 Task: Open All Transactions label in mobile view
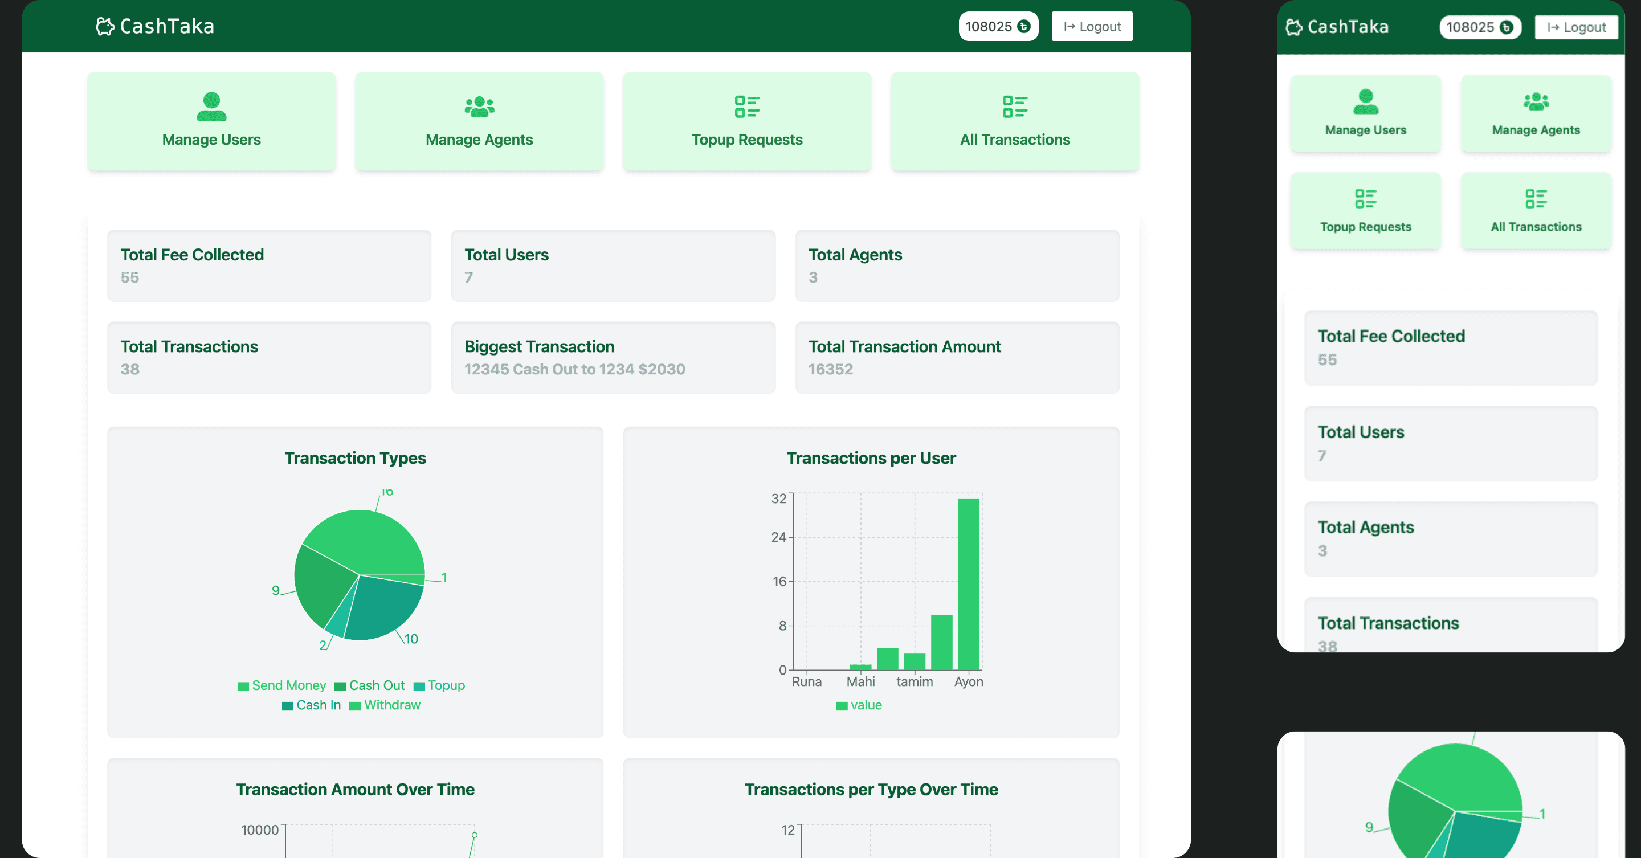point(1536,227)
